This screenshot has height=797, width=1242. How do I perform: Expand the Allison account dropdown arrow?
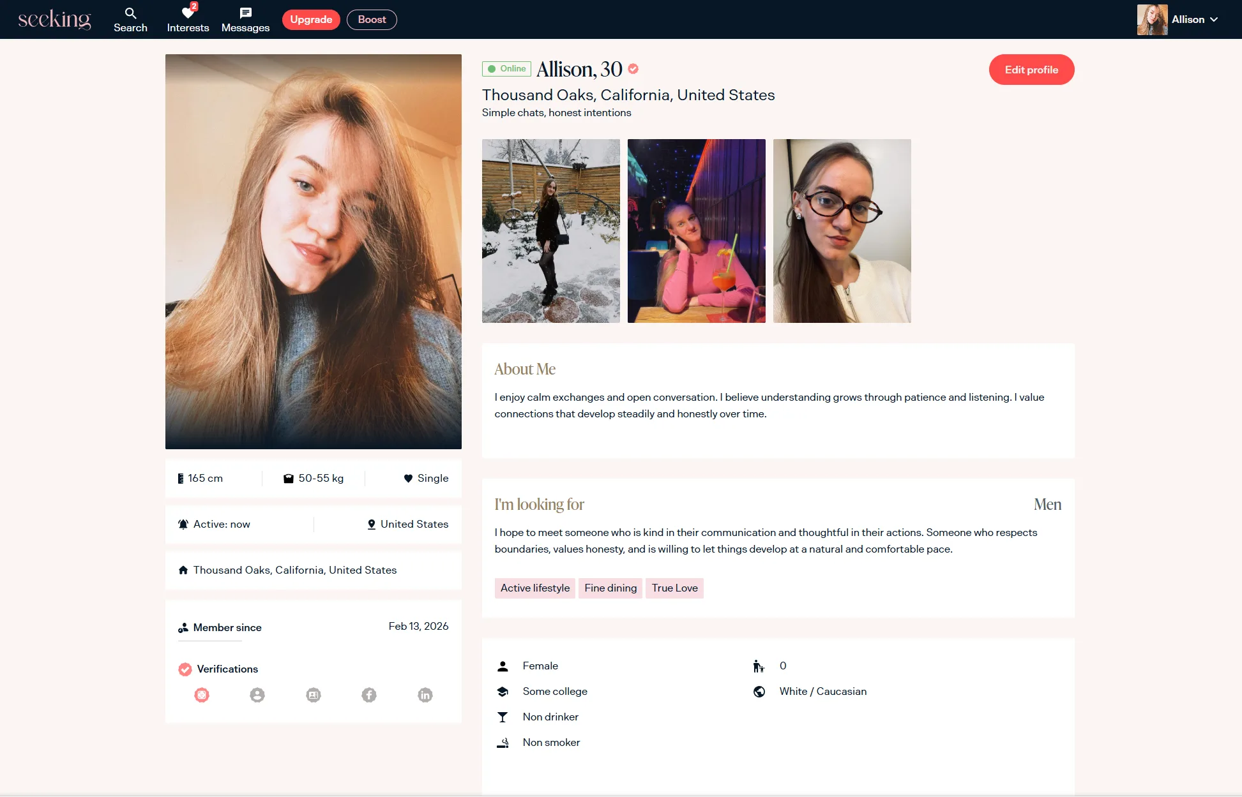[1214, 20]
